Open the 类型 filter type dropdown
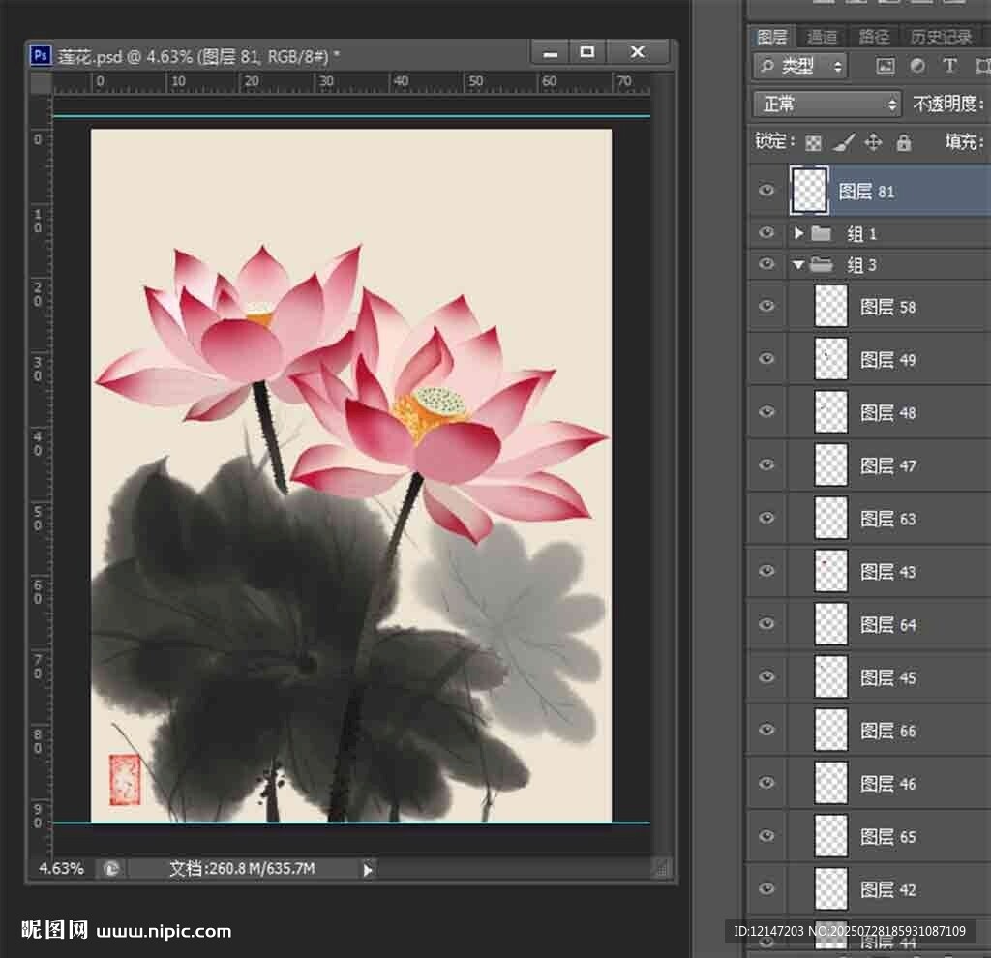991x958 pixels. [799, 66]
